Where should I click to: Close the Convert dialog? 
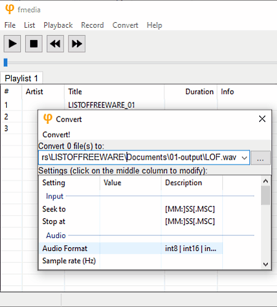pyautogui.click(x=262, y=119)
